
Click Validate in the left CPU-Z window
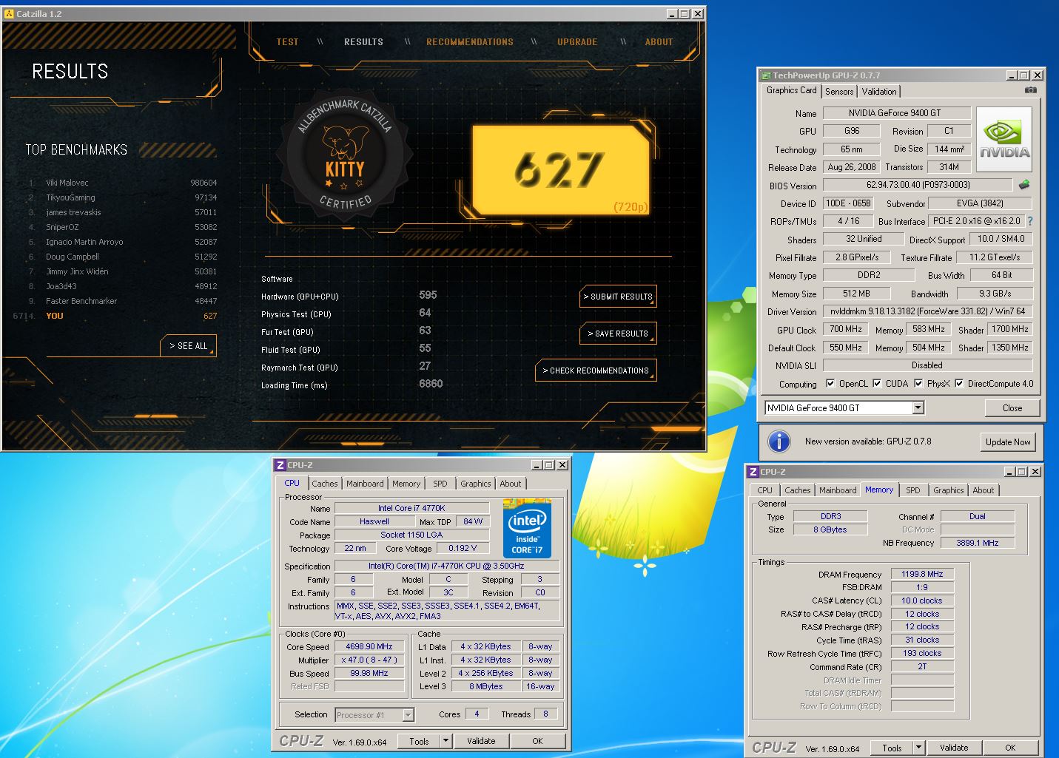pyautogui.click(x=481, y=741)
